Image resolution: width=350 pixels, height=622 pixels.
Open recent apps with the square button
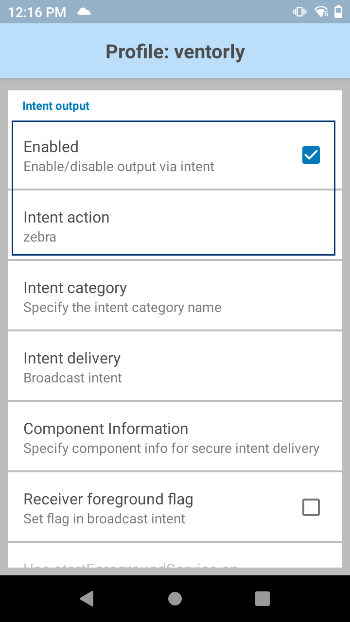(262, 598)
